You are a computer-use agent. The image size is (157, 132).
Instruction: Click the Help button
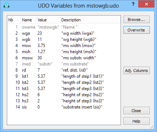pyautogui.click(x=136, y=121)
